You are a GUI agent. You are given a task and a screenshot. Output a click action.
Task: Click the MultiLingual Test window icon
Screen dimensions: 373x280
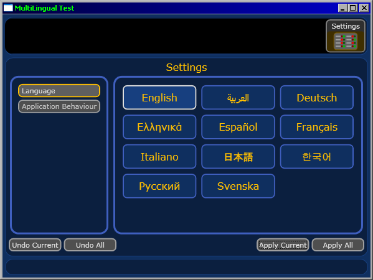(x=8, y=8)
